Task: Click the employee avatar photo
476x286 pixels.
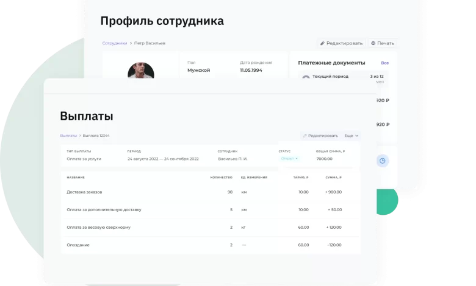Action: pyautogui.click(x=141, y=71)
